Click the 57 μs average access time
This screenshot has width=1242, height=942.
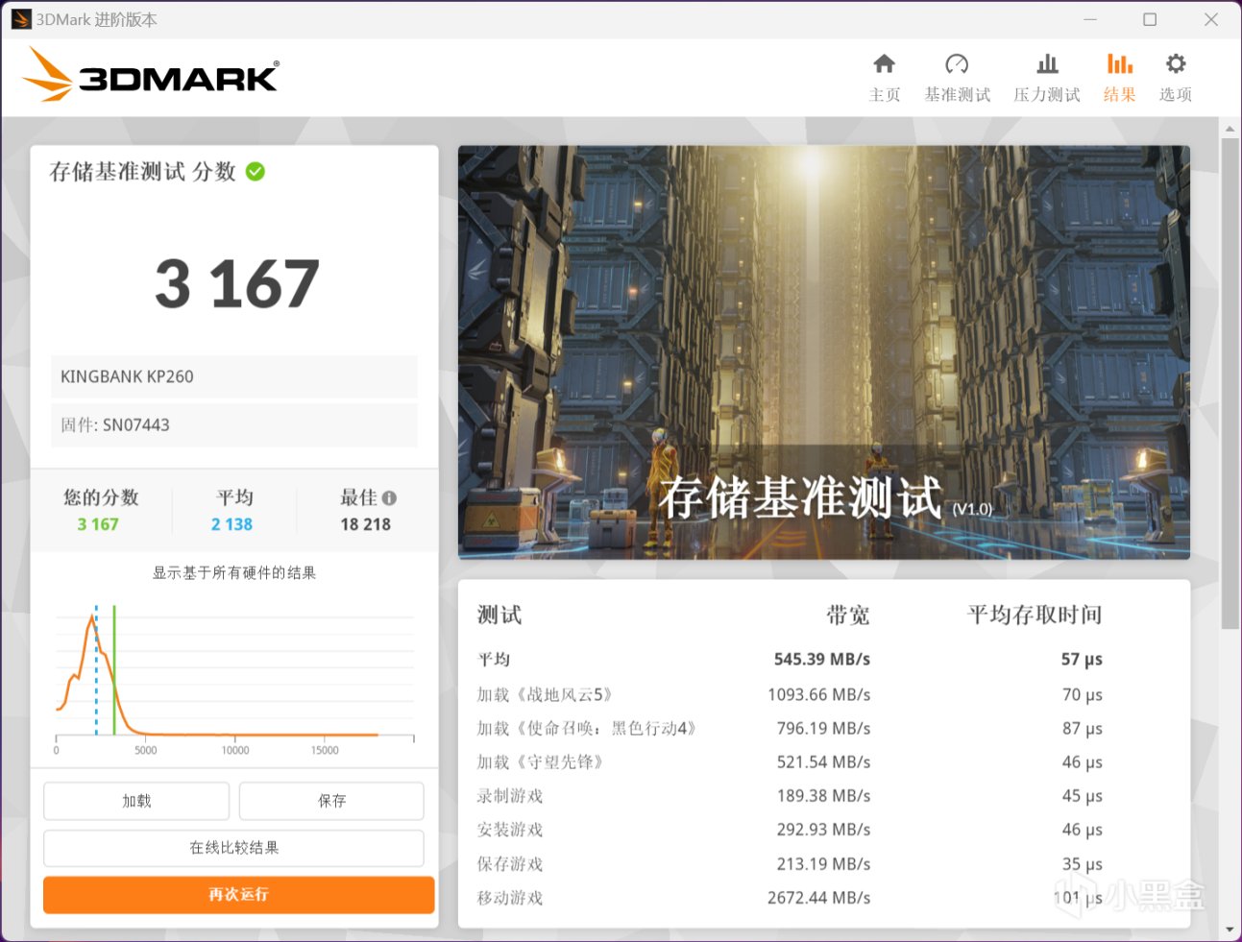tap(1082, 660)
